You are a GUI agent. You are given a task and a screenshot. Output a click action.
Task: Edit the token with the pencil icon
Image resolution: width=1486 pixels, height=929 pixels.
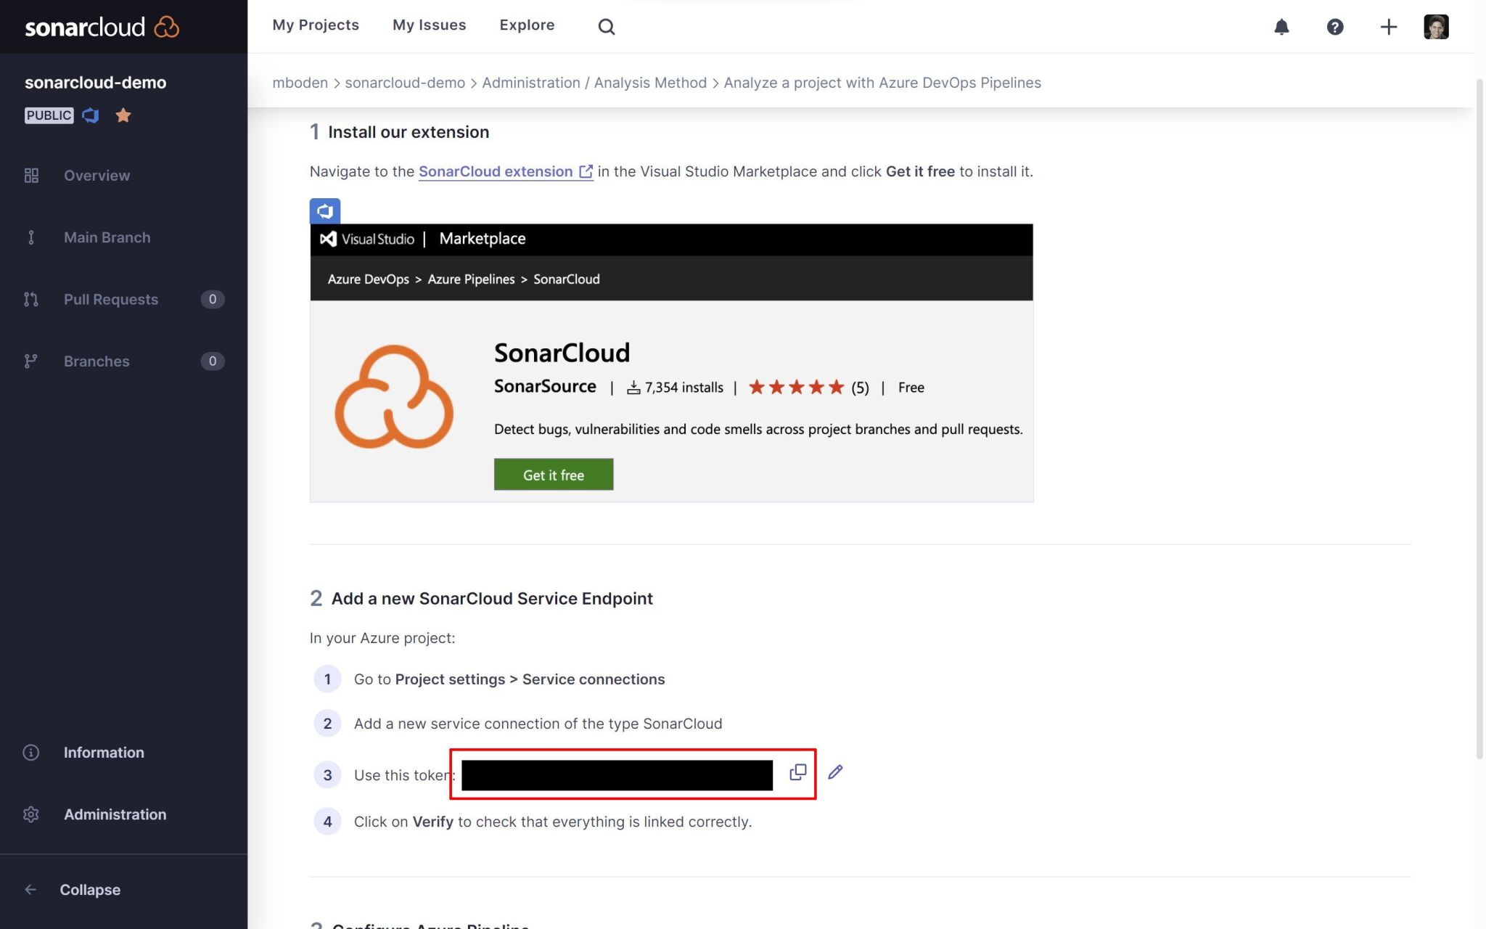[x=835, y=773]
